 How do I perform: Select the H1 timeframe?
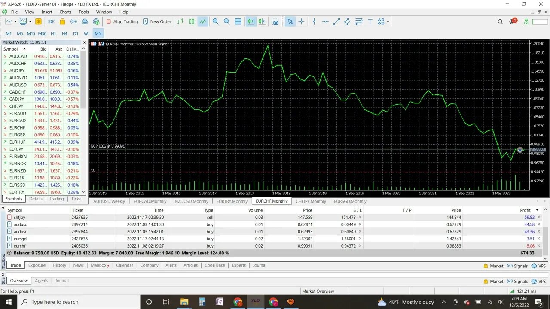pyautogui.click(x=53, y=33)
